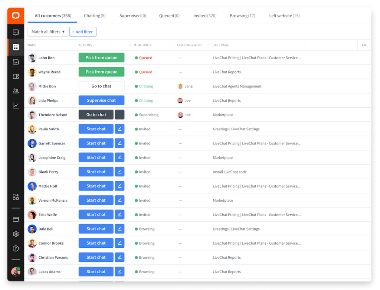This screenshot has height=290, width=380.
Task: Open the Billing card icon
Action: click(16, 219)
